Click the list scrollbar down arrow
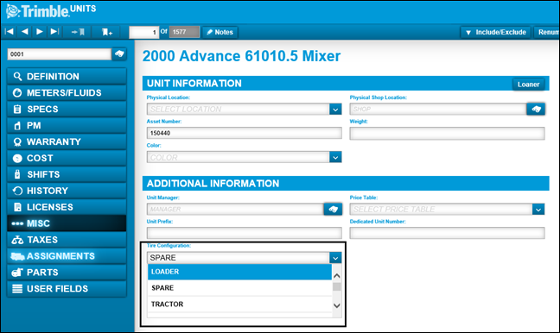Viewport: 560px width, 333px height. [x=336, y=305]
